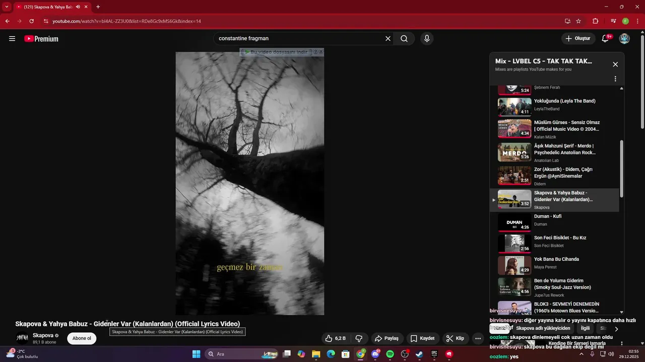
Task: Open Windows Start menu
Action: 196,354
